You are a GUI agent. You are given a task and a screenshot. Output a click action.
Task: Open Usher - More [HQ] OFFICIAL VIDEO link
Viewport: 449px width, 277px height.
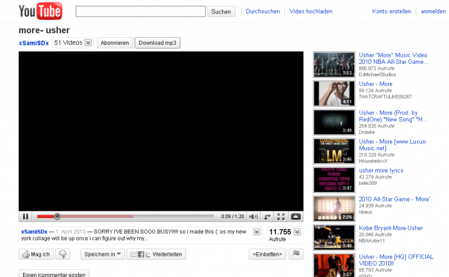click(396, 260)
